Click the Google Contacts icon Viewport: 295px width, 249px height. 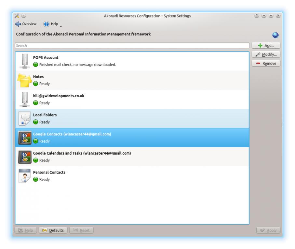[24, 137]
